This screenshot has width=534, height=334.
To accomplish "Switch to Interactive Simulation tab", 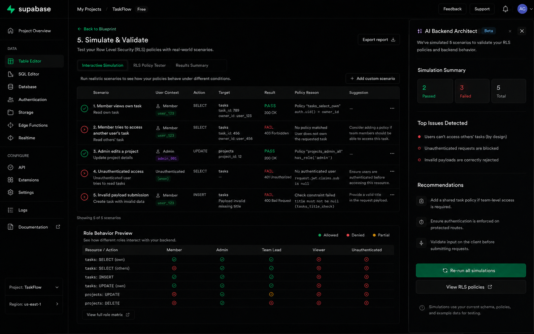I will [x=103, y=65].
